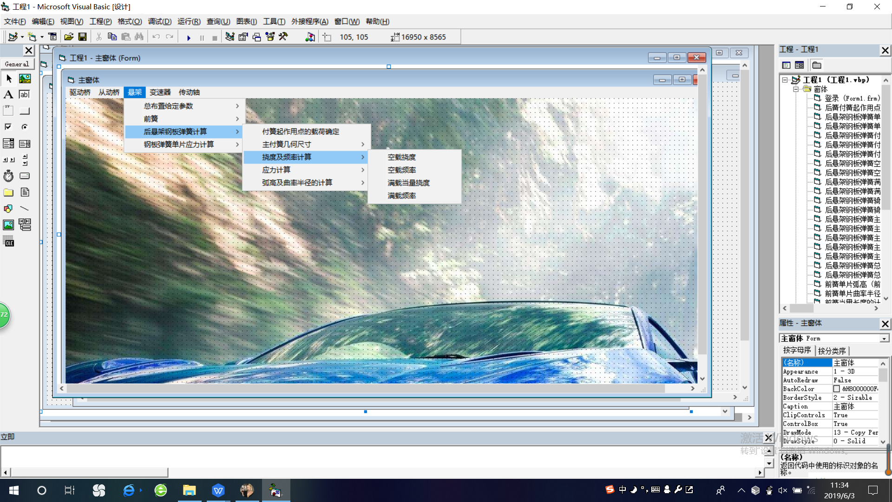Screen dimensions: 892x502
Task: Pick the Label control tool
Action: pyautogui.click(x=8, y=95)
